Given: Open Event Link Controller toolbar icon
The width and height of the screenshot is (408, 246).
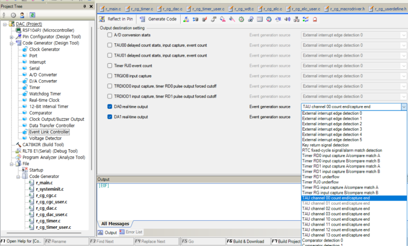Looking at the screenshot, I should point(305,19).
